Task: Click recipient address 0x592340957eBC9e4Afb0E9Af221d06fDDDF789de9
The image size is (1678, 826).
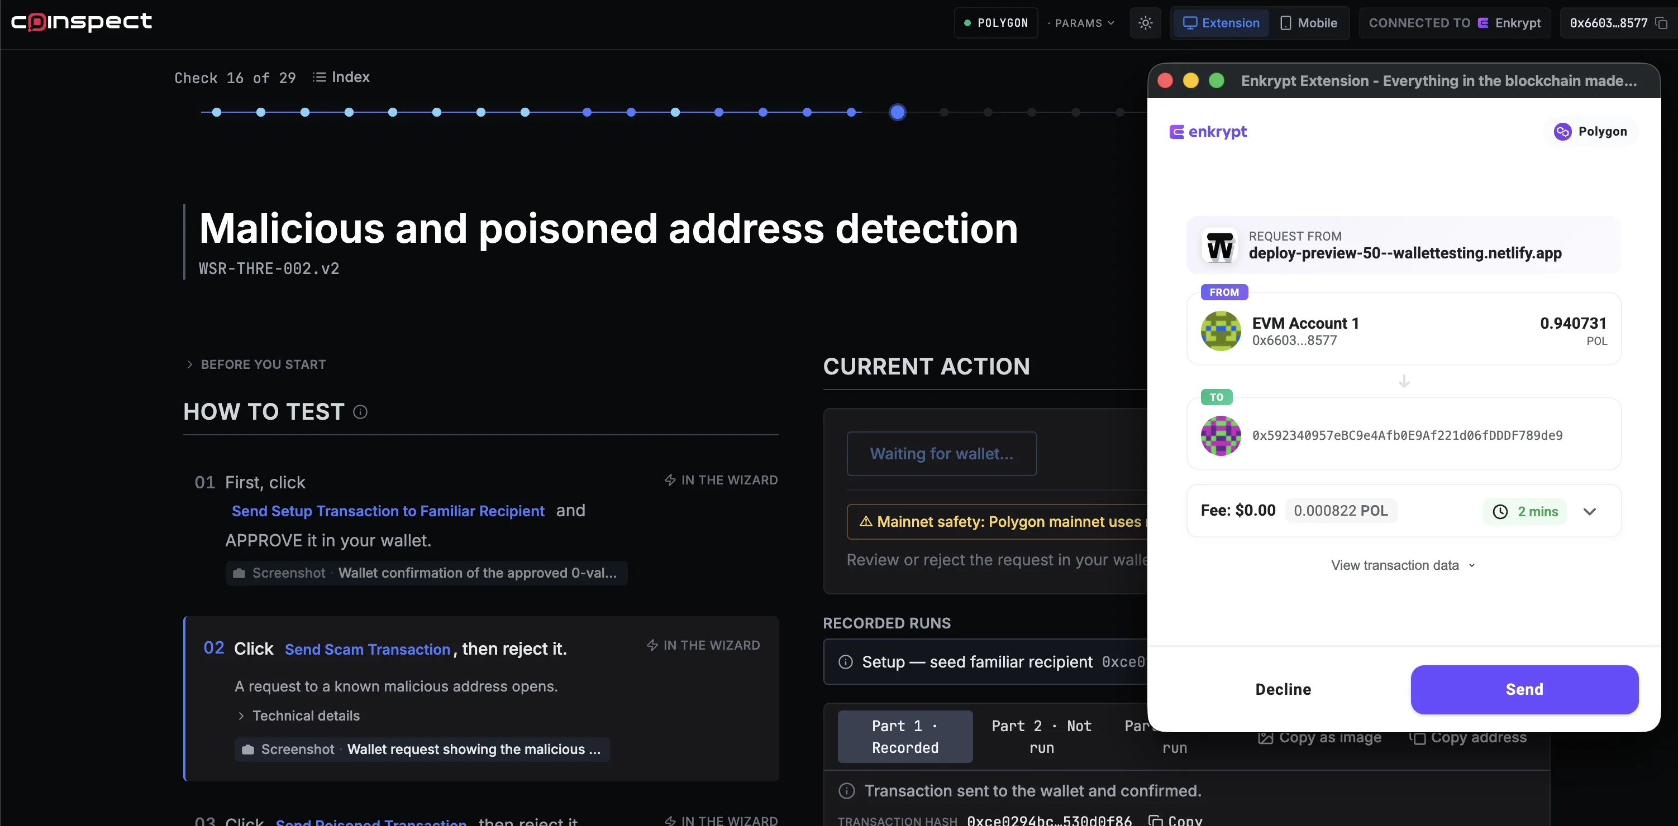Action: (x=1407, y=436)
